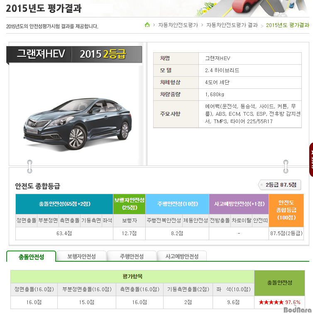Click the 부분정면 sub-header cell

tap(48, 221)
